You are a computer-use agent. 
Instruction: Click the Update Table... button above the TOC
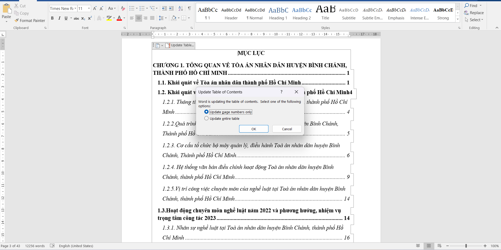(x=179, y=45)
